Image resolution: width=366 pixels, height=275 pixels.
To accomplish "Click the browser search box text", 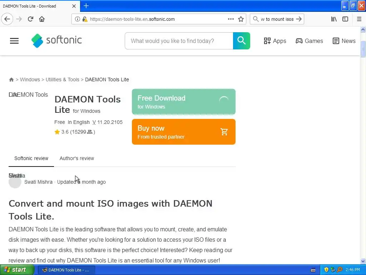I will [x=277, y=19].
